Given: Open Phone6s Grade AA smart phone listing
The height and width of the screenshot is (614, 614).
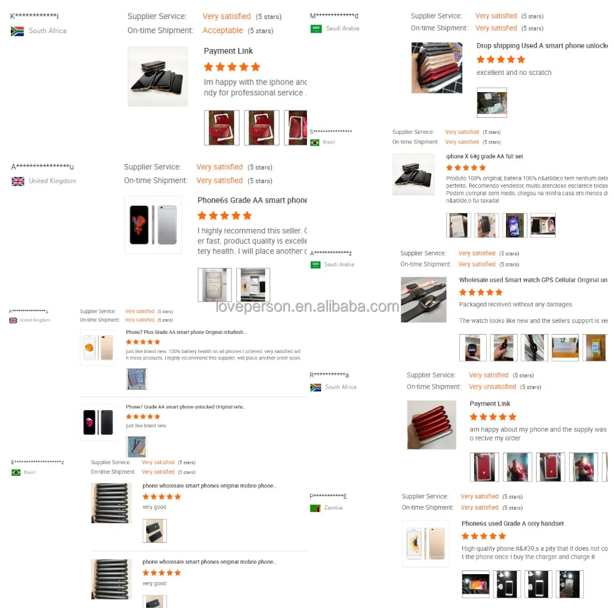Looking at the screenshot, I should point(252,200).
